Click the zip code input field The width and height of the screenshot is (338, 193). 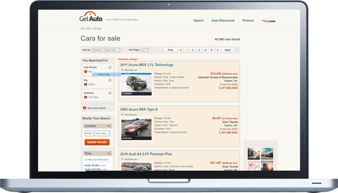coord(89,133)
